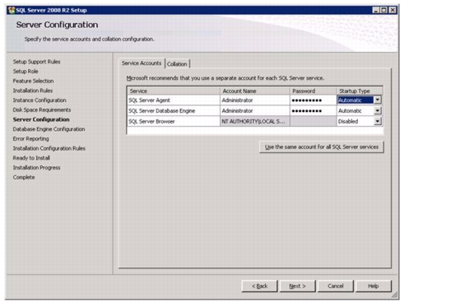Open Startup Type dropdown arrow for SQL Server Browser
The image size is (474, 307).
click(x=378, y=121)
